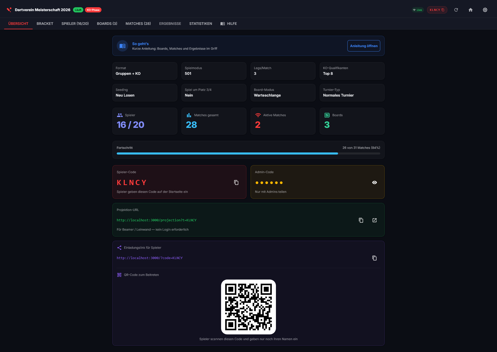The height and width of the screenshot is (352, 497).
Task: Click the Fortschritt progress bar
Action: (x=248, y=153)
